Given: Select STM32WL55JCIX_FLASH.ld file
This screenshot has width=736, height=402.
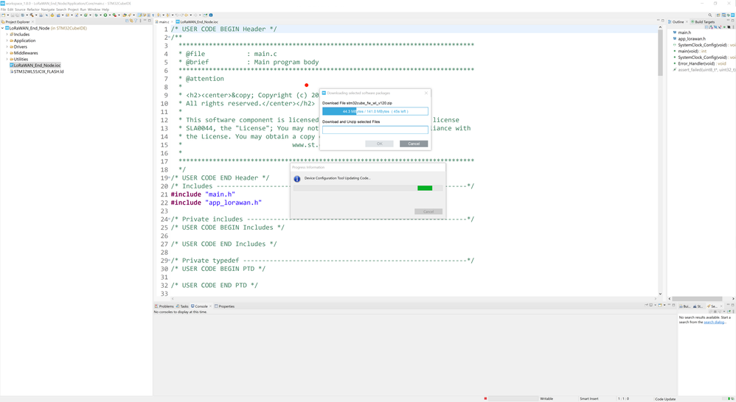Looking at the screenshot, I should tap(37, 71).
